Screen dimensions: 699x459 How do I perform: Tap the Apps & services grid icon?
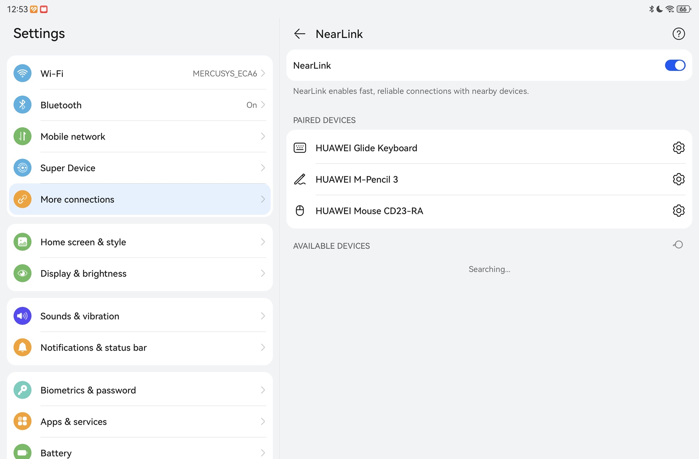(22, 421)
